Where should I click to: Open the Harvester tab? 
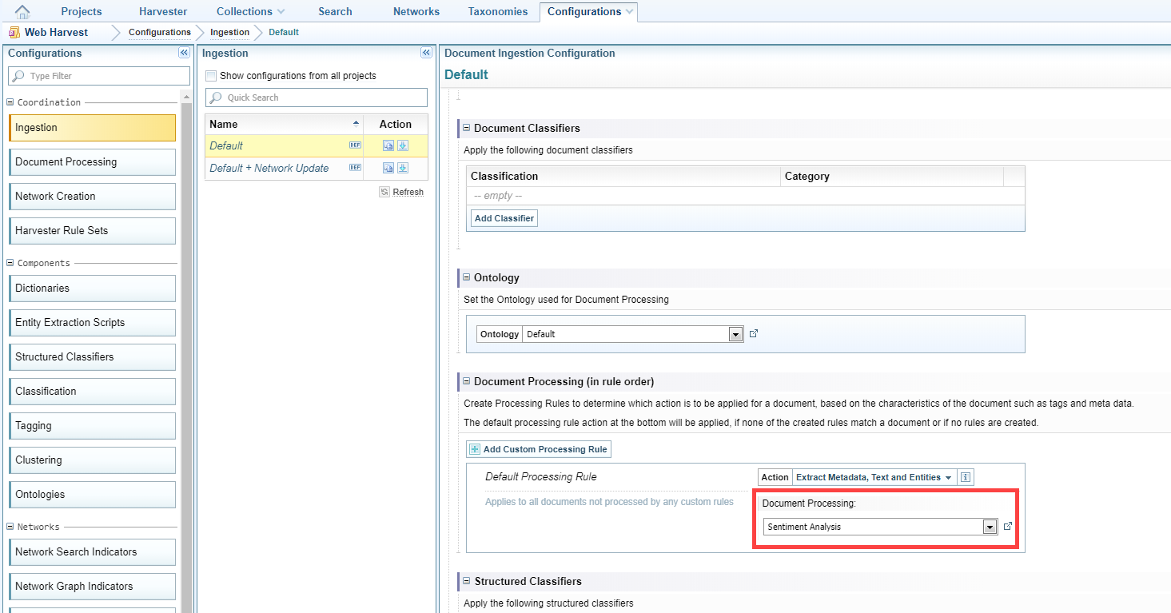[163, 11]
